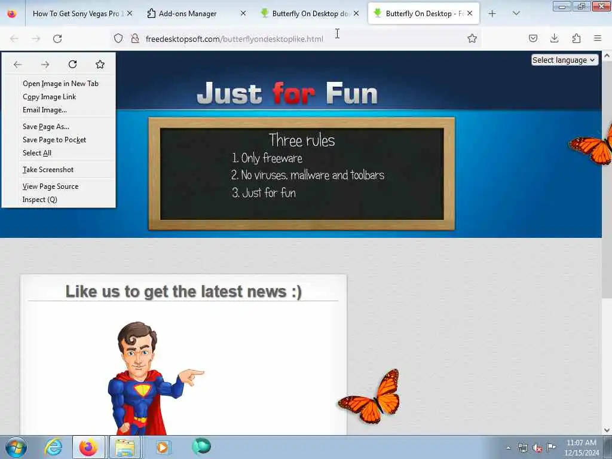Choose Take Screenshot
612x459 pixels.
[x=48, y=170]
